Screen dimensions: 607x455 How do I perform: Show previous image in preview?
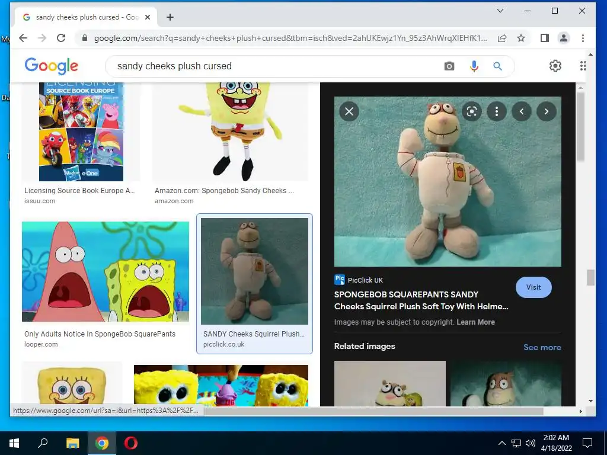pyautogui.click(x=522, y=111)
